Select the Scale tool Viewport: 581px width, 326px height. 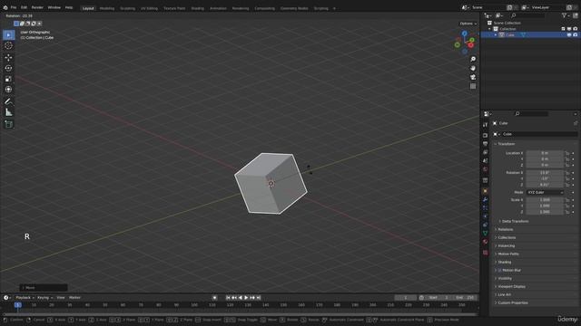click(8, 79)
